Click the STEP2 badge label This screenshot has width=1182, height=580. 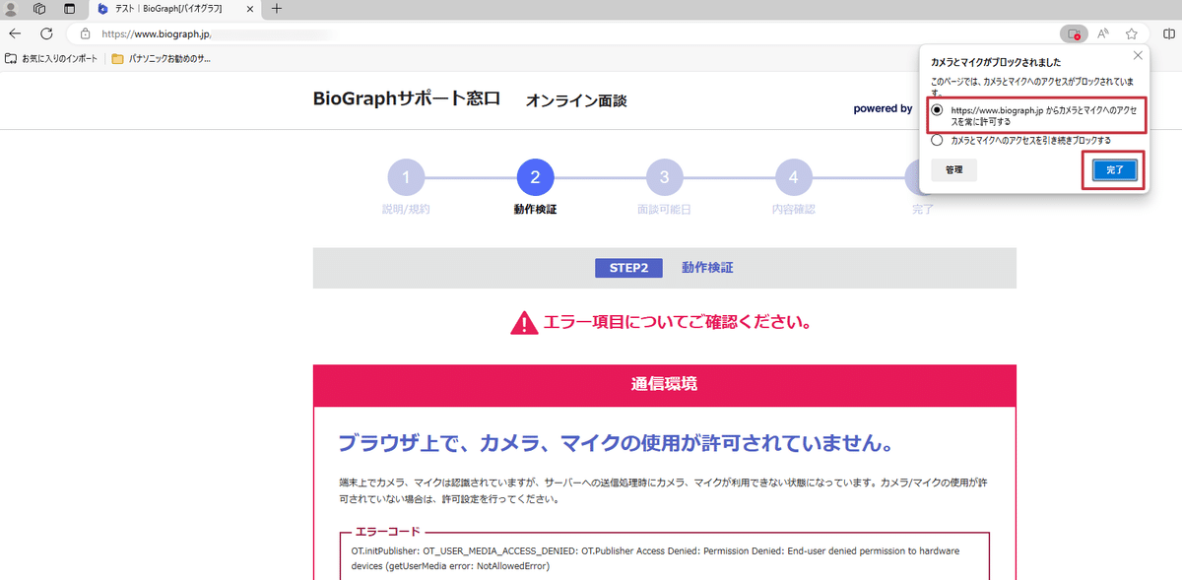(628, 268)
